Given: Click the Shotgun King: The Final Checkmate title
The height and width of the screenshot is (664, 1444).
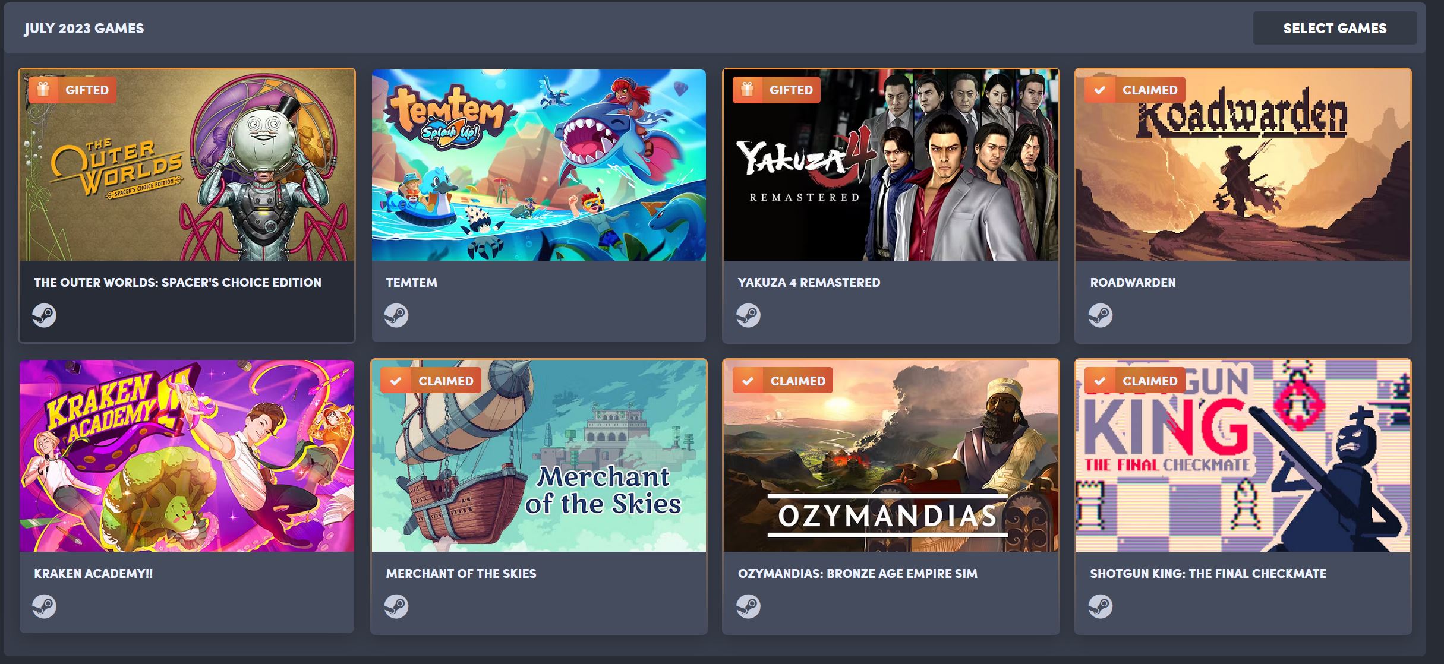Looking at the screenshot, I should 1208,574.
